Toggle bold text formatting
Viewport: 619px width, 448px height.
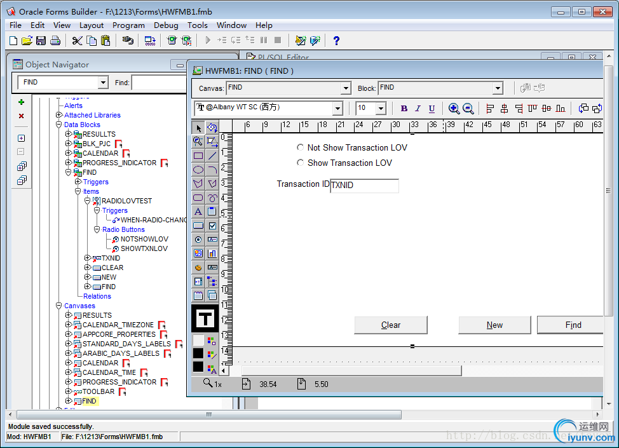[x=404, y=109]
